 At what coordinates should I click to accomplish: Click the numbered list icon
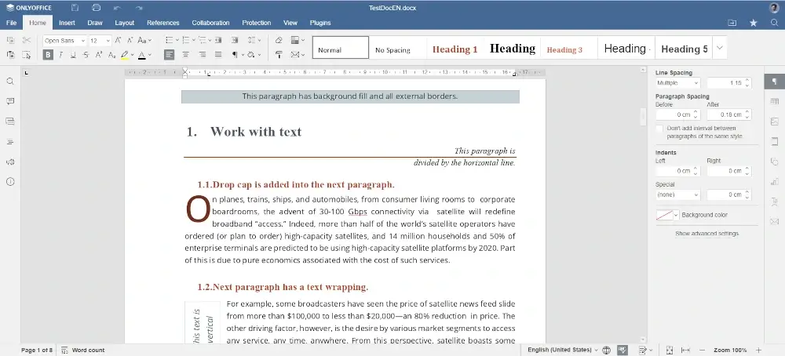tap(186, 41)
